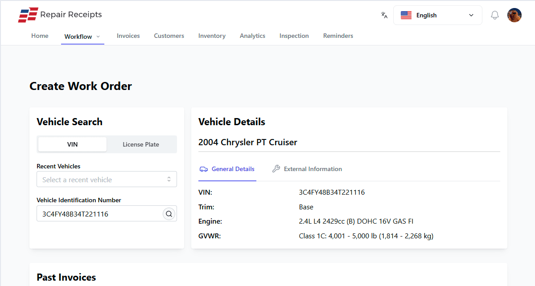The height and width of the screenshot is (286, 535).
Task: Click the car icon on General Details
Action: [204, 169]
